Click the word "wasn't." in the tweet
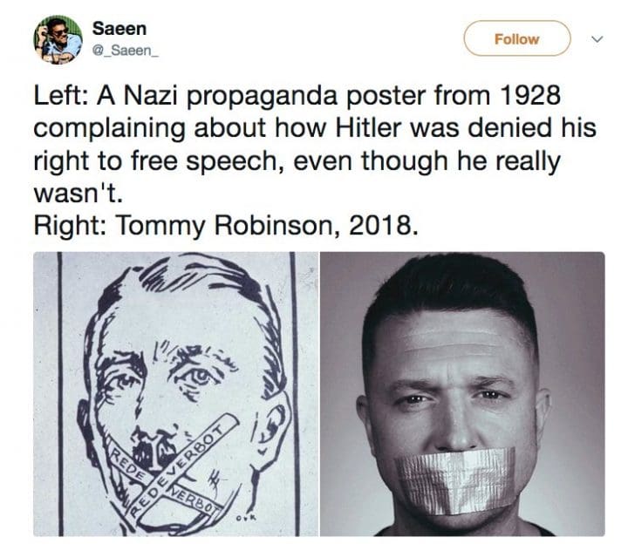Screen dimensions: 628x551 coord(78,194)
